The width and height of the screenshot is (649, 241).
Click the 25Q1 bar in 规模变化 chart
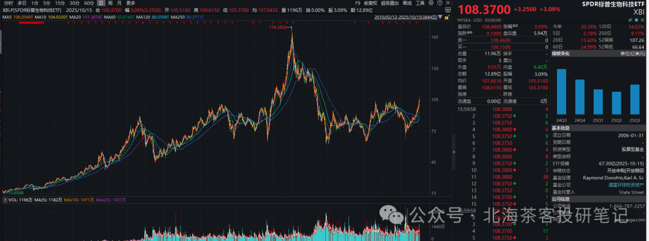pos(598,102)
